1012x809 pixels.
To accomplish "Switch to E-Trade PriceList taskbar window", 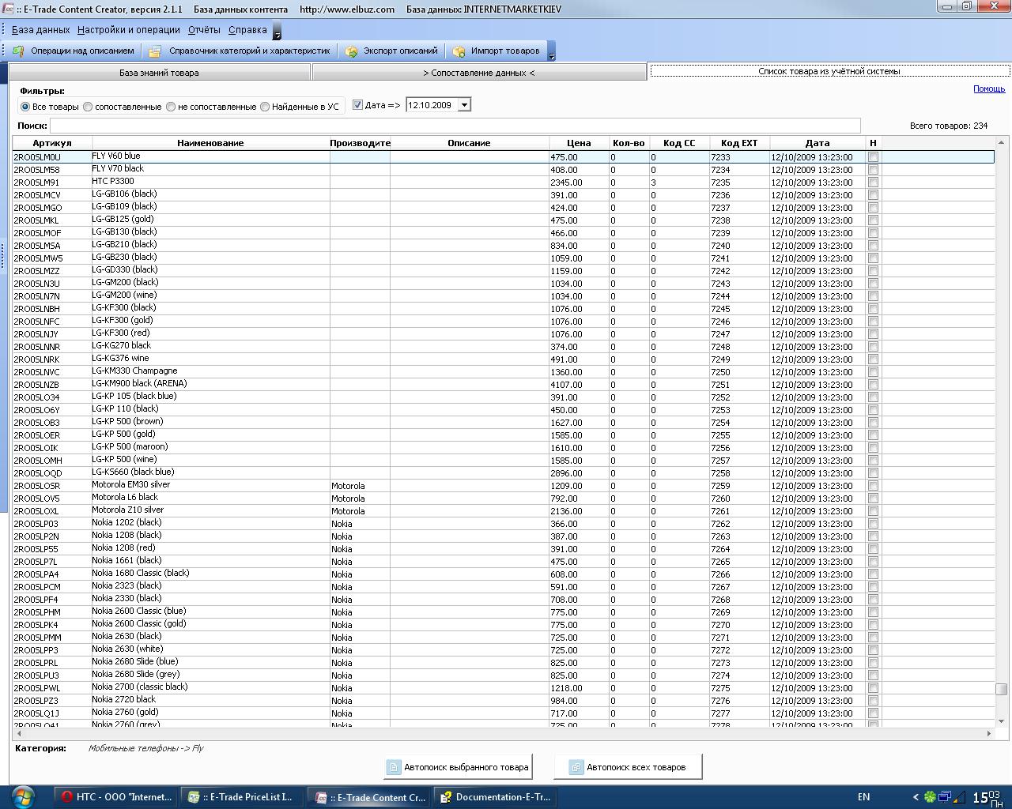I will point(241,797).
